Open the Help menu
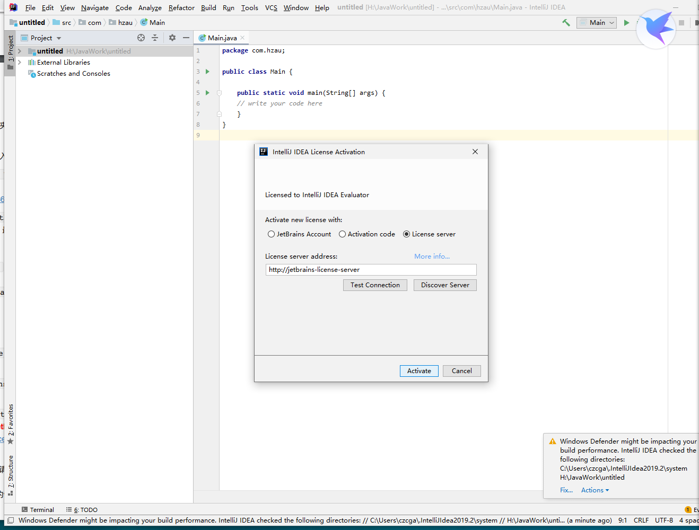The width and height of the screenshot is (699, 530). [x=322, y=7]
